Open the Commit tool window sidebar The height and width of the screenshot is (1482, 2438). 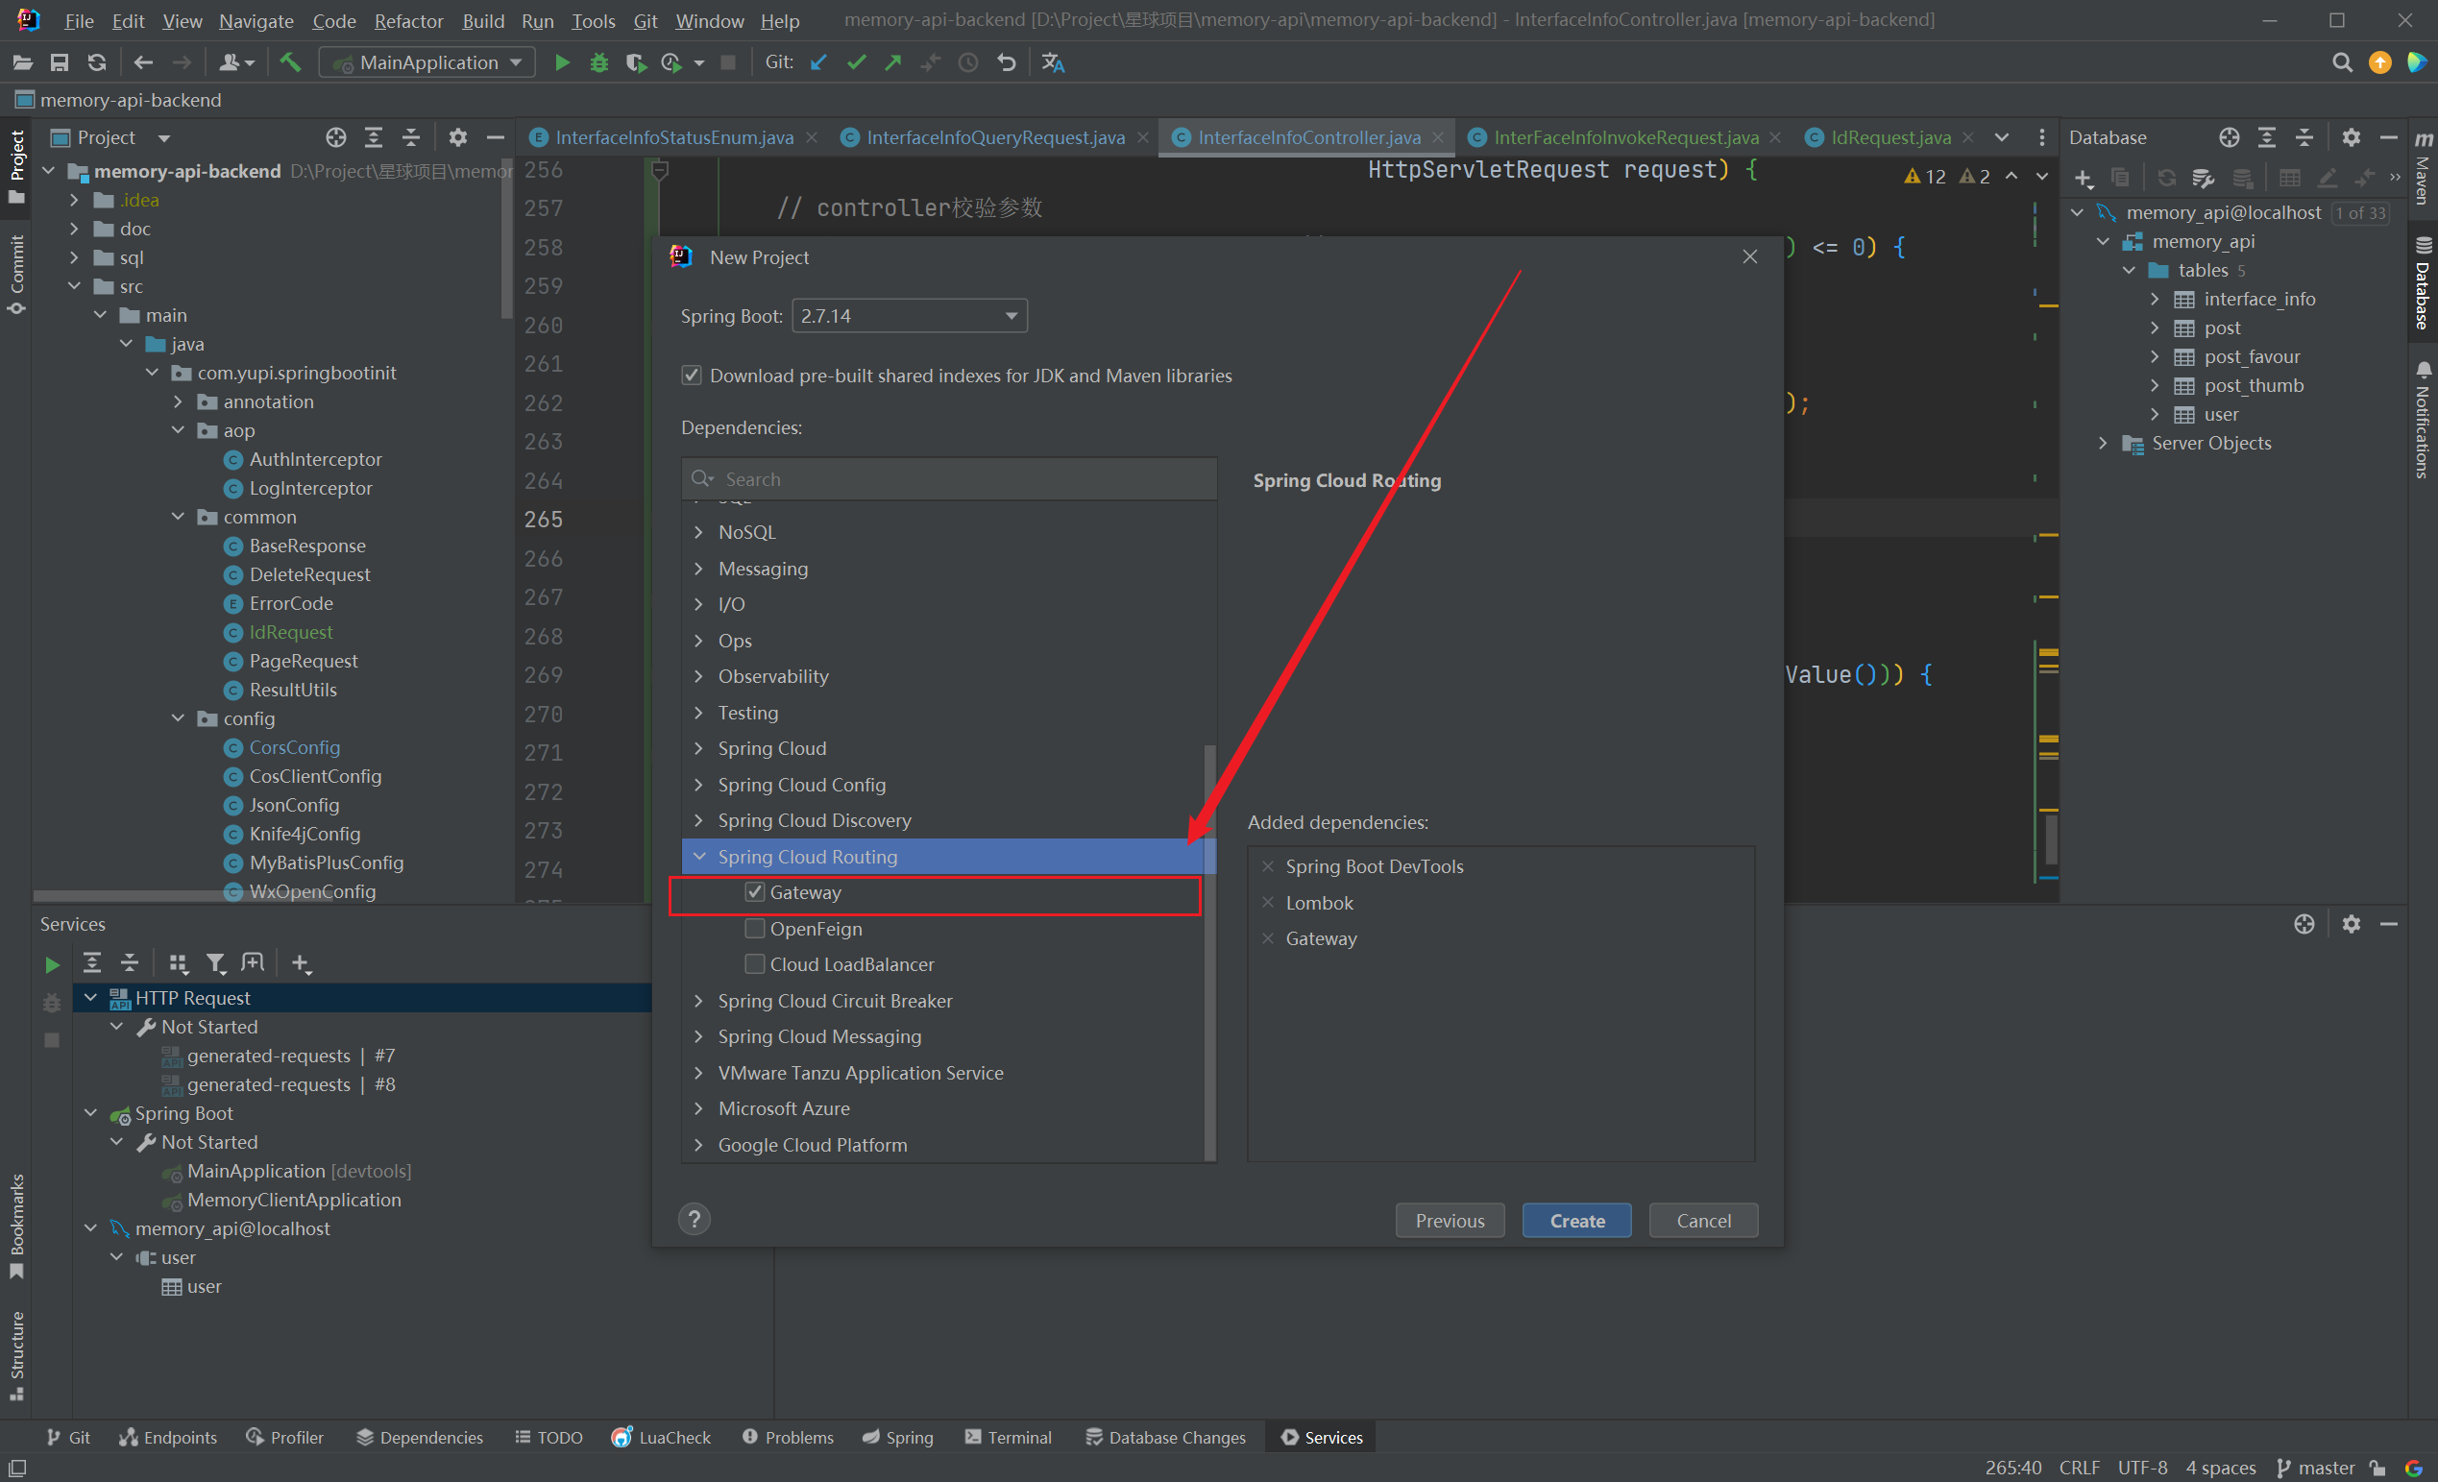click(17, 275)
